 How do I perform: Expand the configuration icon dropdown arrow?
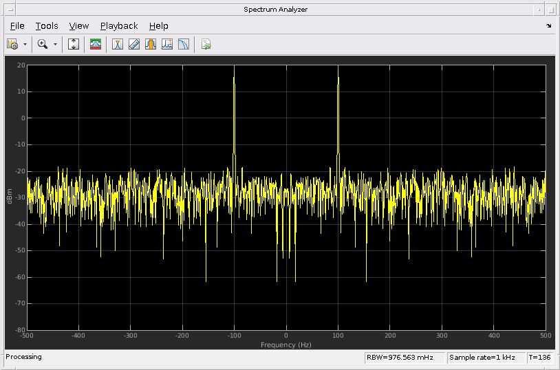coord(25,44)
